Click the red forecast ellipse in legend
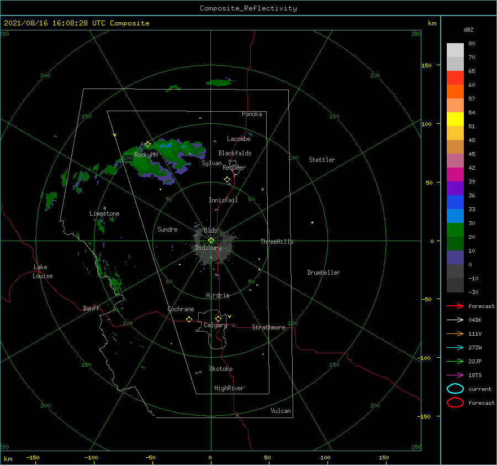 pos(455,403)
